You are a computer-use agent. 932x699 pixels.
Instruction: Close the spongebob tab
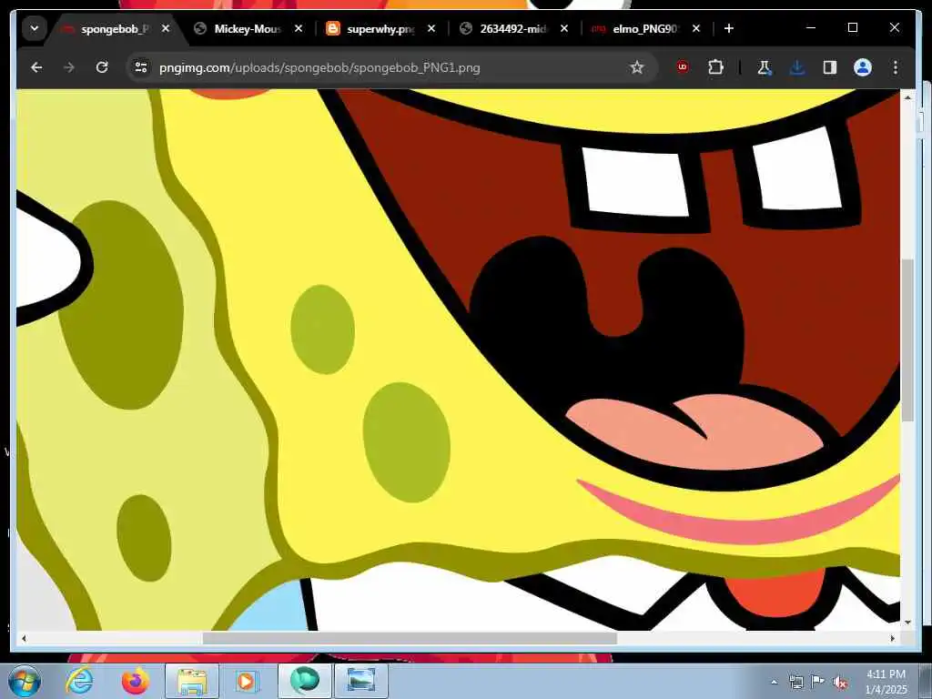point(166,28)
